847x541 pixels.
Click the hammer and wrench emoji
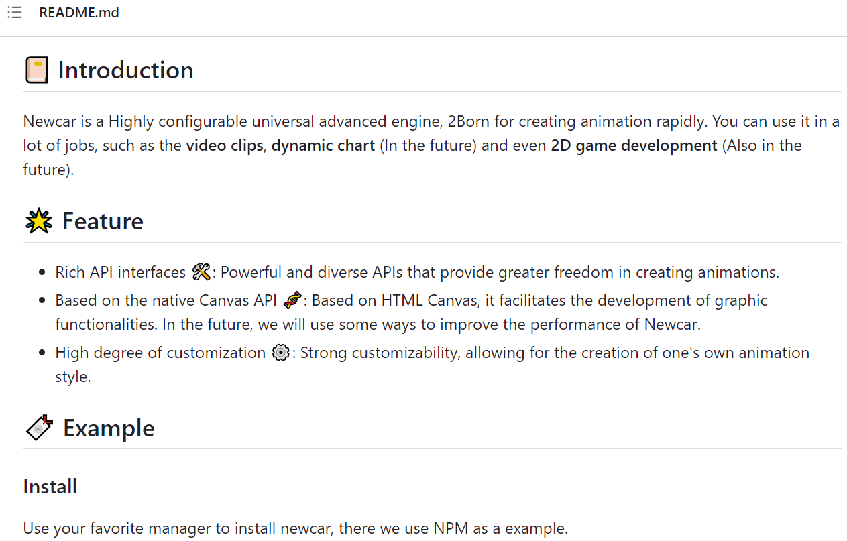[201, 272]
